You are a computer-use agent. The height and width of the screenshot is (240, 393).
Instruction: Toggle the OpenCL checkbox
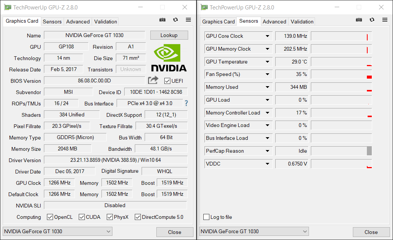50,217
